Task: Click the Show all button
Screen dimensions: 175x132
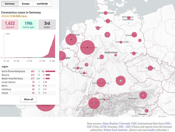Action: coord(29,99)
